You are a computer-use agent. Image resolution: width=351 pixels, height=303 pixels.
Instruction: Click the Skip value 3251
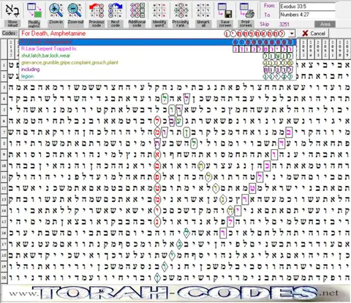pyautogui.click(x=284, y=24)
